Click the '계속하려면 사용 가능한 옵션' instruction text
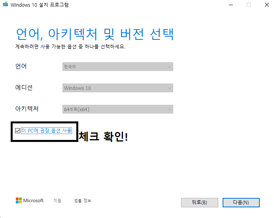The image size is (274, 218). 70,47
